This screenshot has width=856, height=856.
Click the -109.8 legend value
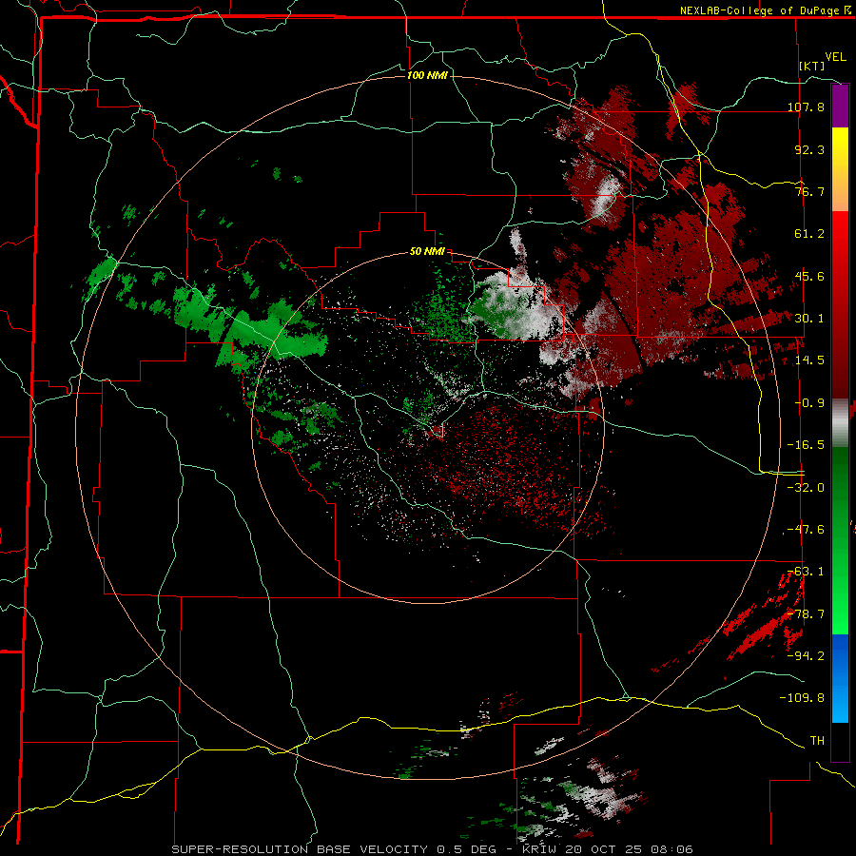(802, 698)
